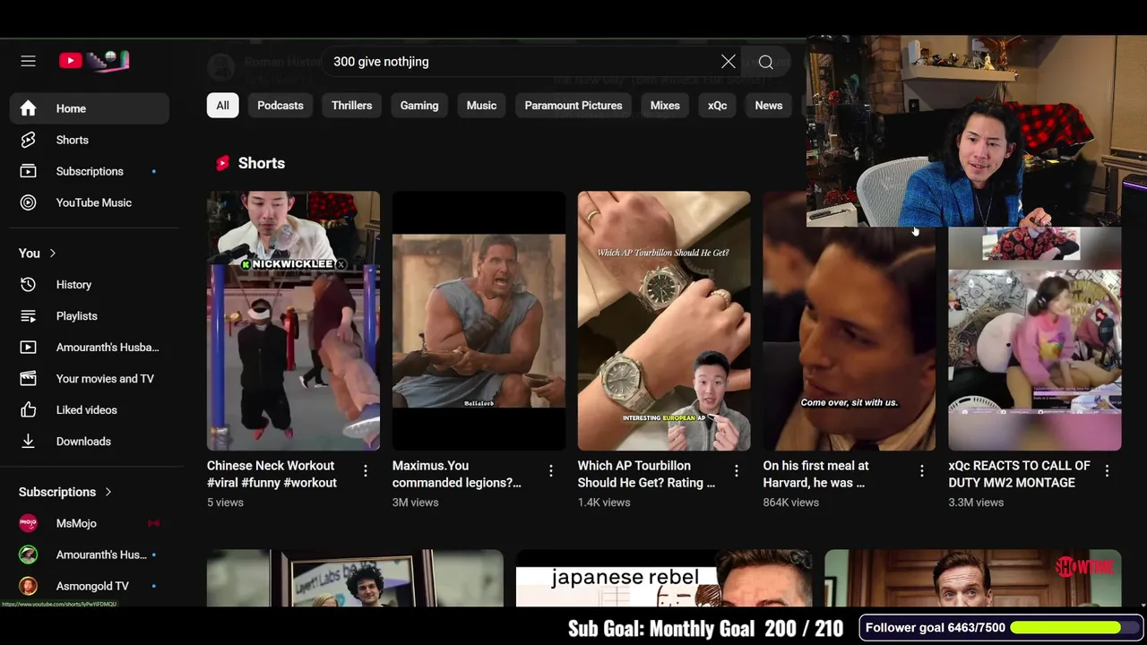Select the Gaming filter chip
Image resolution: width=1147 pixels, height=645 pixels.
coord(419,106)
